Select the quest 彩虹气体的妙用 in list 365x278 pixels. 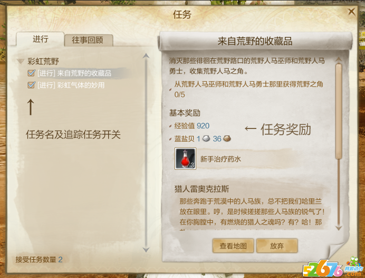[x=71, y=85]
